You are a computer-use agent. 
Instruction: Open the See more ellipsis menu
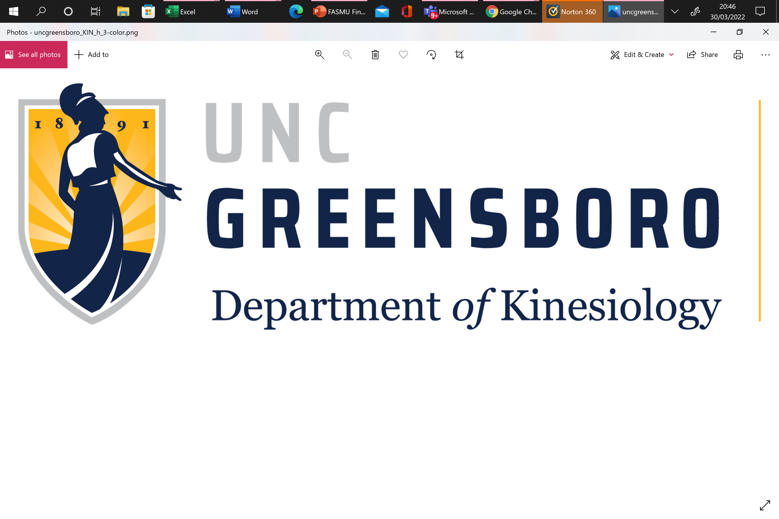pos(765,55)
